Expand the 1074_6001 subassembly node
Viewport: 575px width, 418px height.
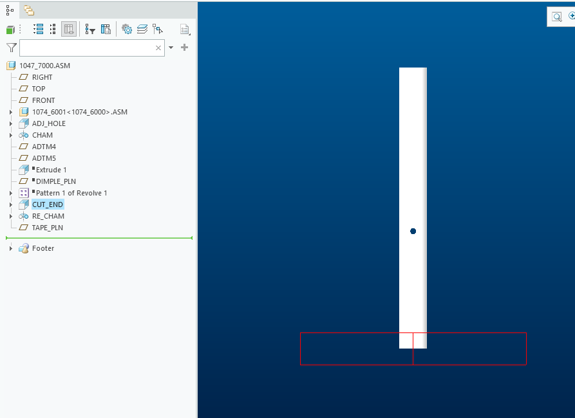(x=10, y=111)
